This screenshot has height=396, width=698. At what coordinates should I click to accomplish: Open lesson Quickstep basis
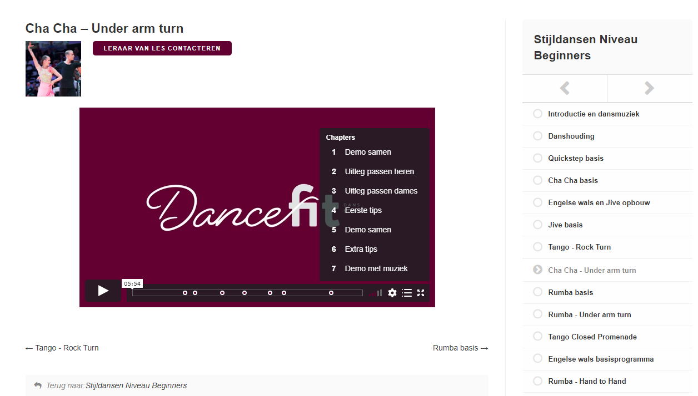pos(576,158)
